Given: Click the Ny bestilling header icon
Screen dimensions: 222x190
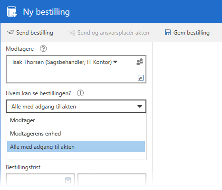Looking at the screenshot, I should [x=12, y=12].
